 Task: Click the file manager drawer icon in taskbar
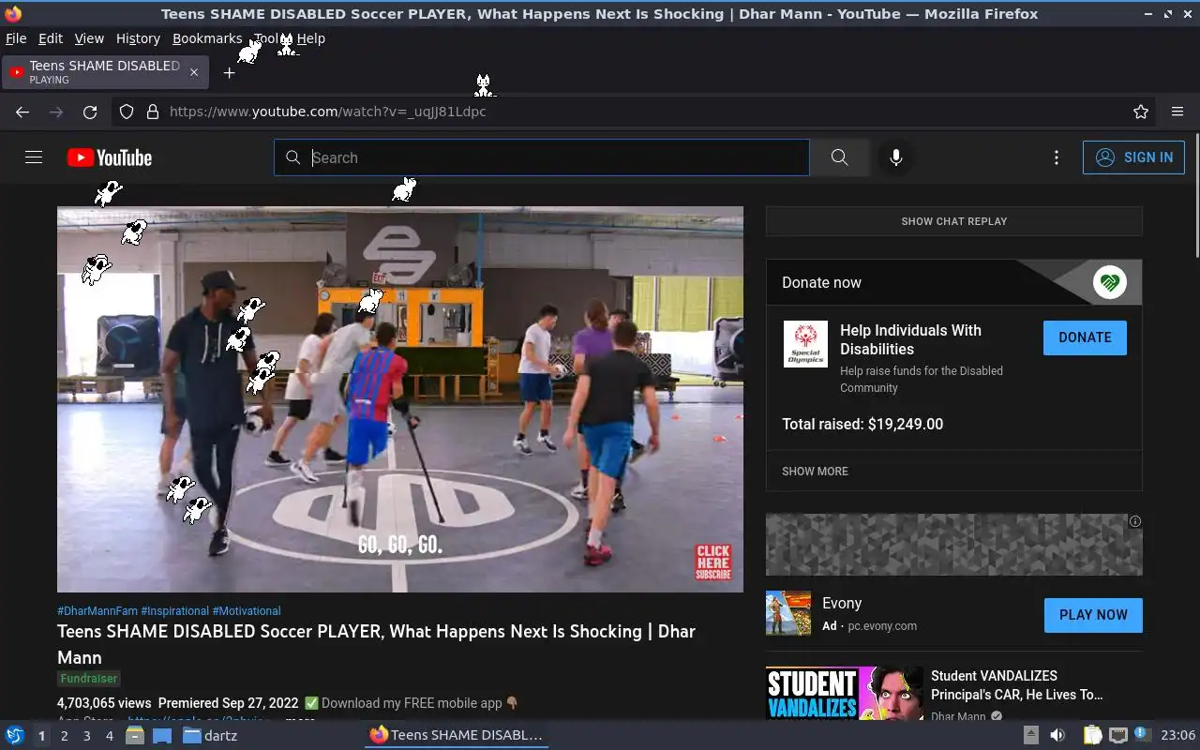click(x=135, y=735)
